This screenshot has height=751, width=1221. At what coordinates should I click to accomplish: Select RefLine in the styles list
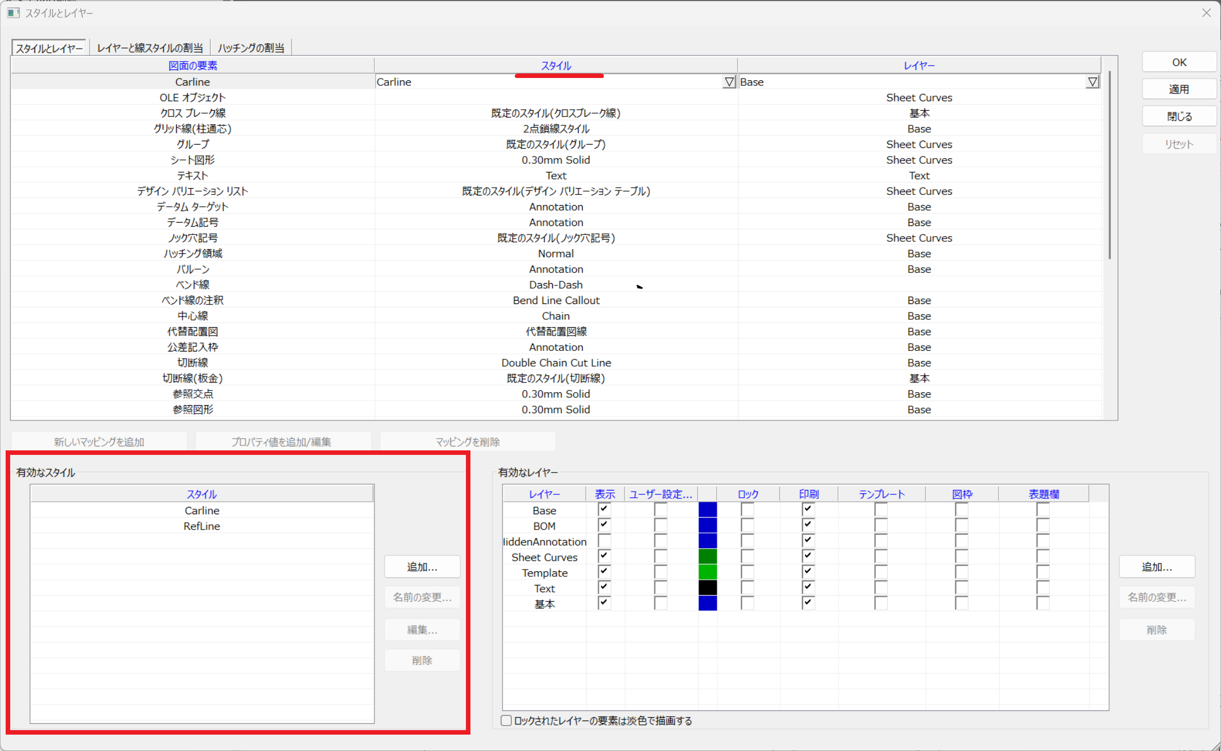click(202, 526)
